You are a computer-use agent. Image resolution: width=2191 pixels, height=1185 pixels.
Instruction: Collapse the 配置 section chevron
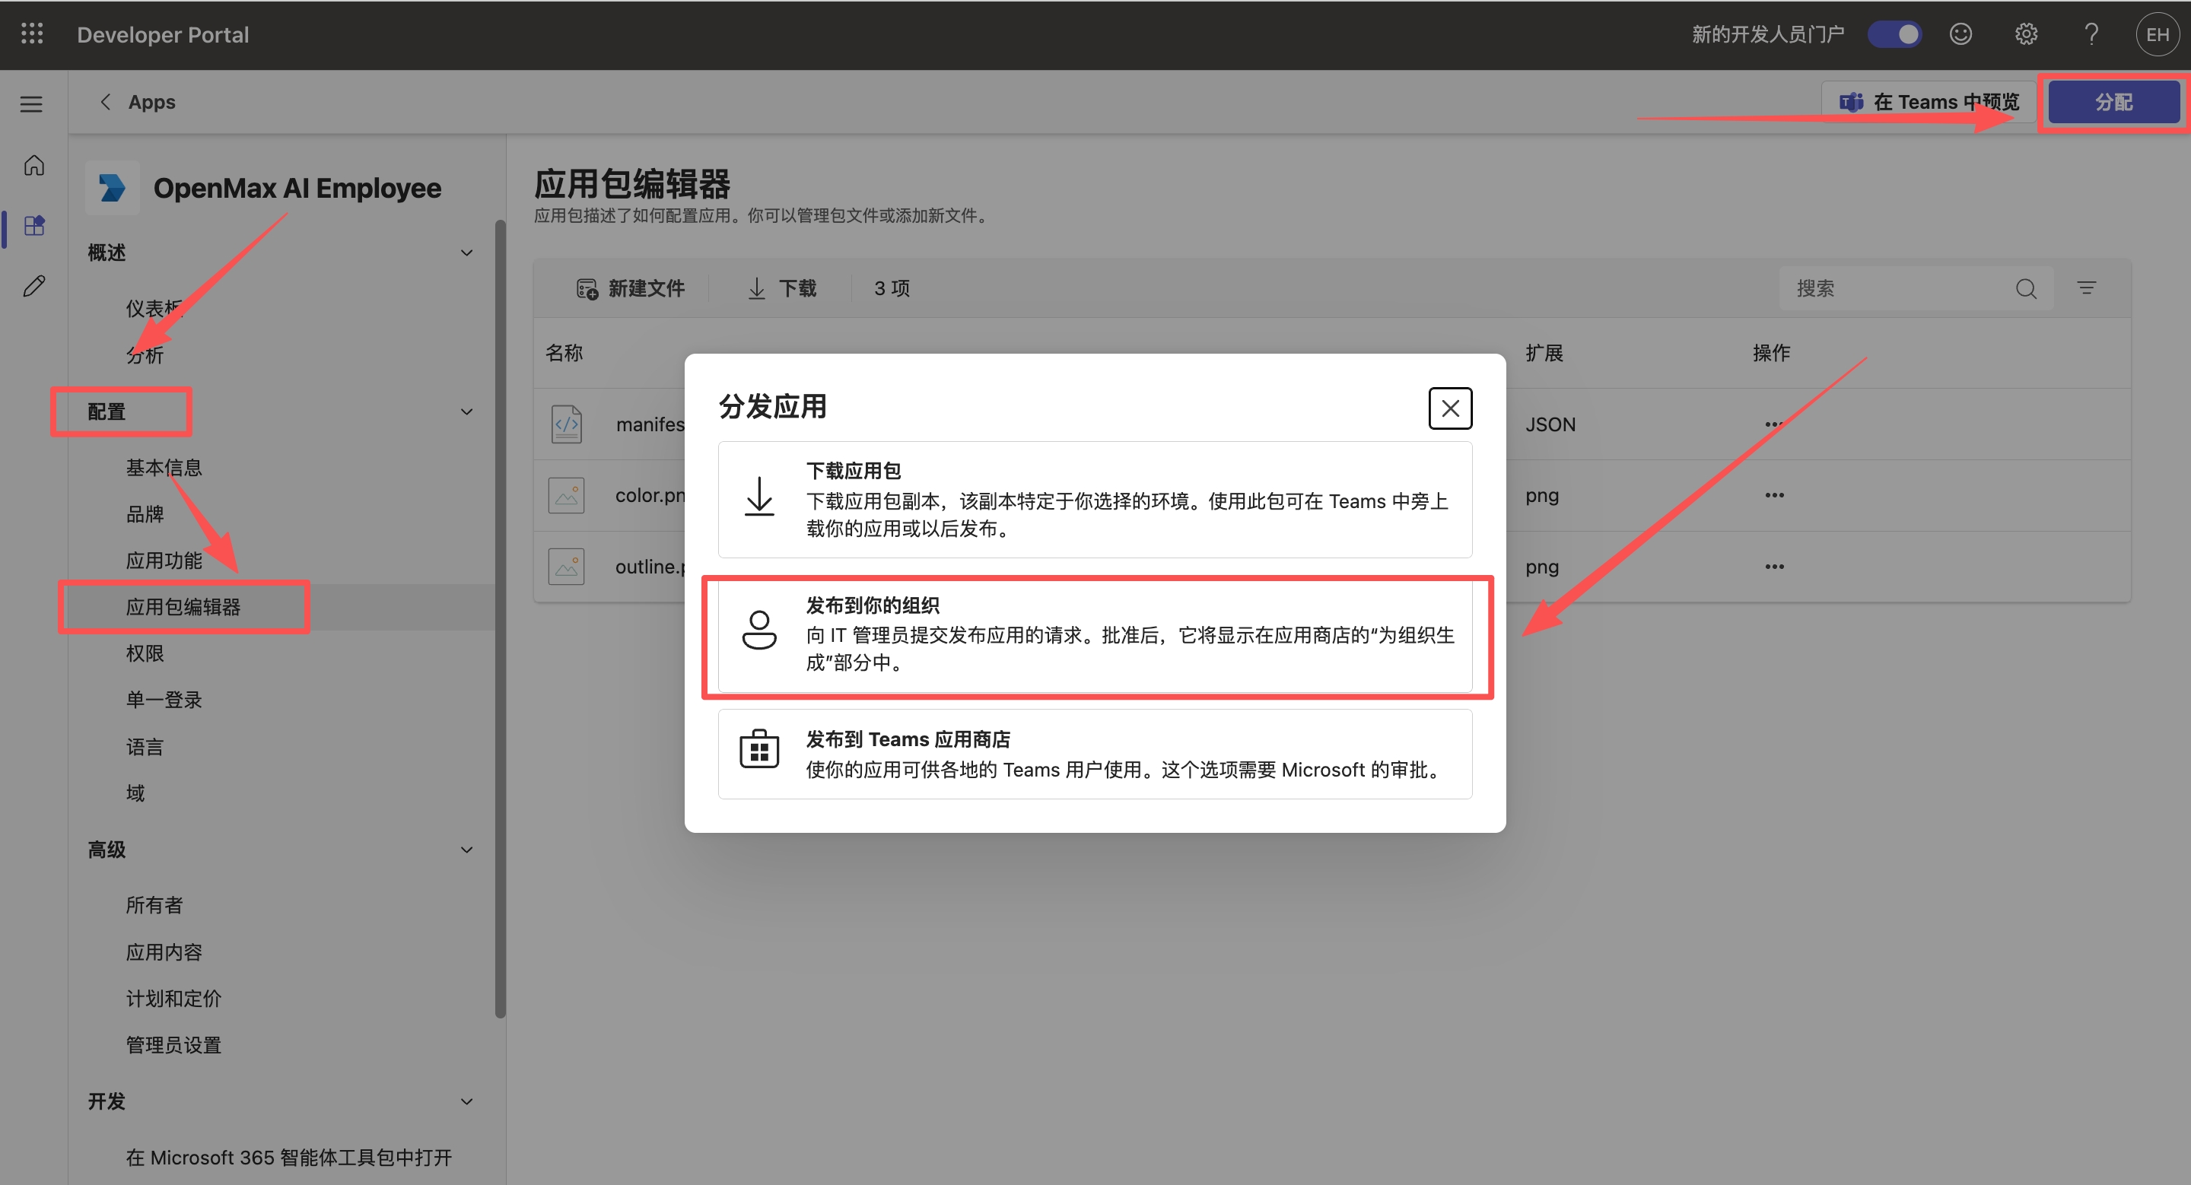(467, 411)
